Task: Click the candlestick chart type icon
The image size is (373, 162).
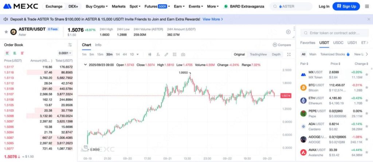Action: (x=149, y=54)
